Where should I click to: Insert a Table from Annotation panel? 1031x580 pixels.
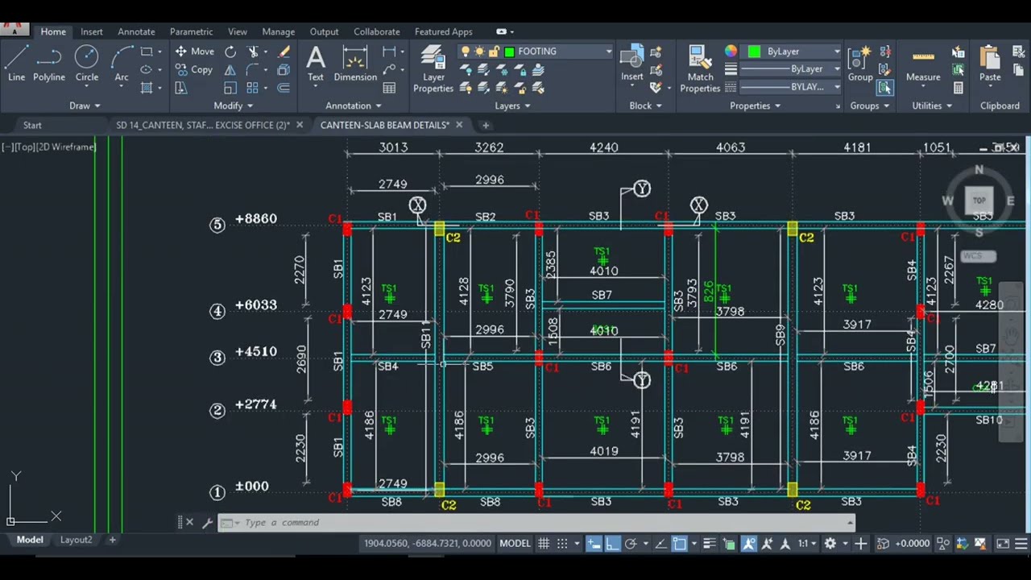click(390, 88)
